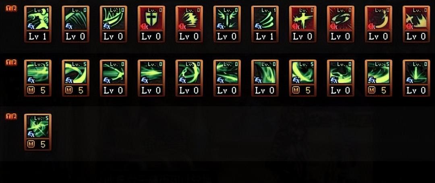Pick the red glowing cross star skill
435x183 pixels.
coord(302,24)
